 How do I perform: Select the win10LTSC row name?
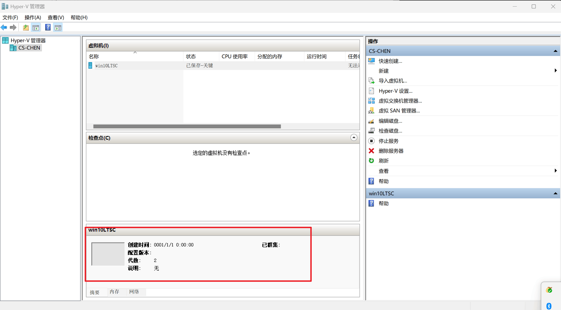[x=106, y=66]
